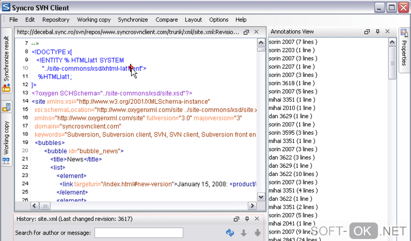Float the Annotations View panel

[x=367, y=31]
